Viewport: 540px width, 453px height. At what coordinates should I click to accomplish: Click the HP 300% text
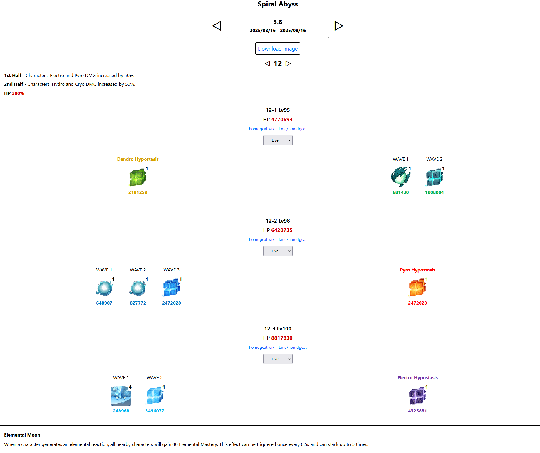tap(14, 93)
